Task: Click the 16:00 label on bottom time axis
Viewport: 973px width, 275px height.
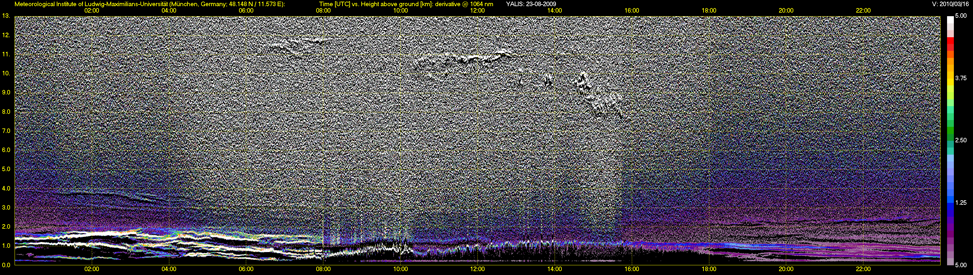Action: [x=632, y=269]
